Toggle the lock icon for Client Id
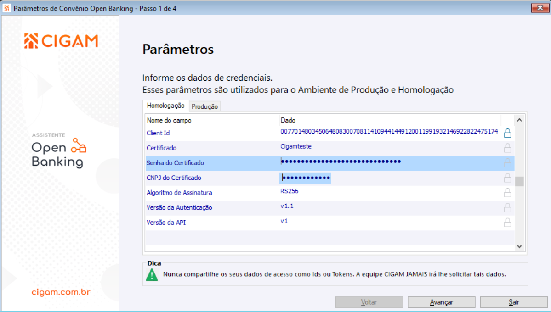 point(507,133)
